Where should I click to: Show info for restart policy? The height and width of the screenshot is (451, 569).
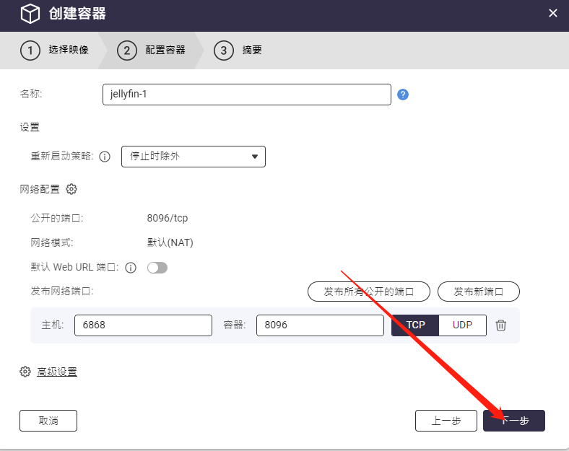click(105, 157)
